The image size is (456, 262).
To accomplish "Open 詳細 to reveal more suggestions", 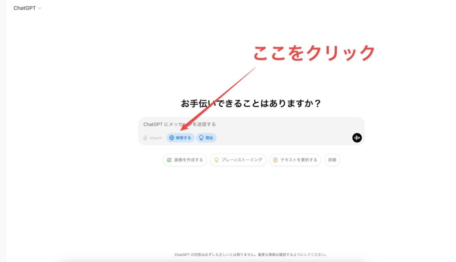I will point(332,160).
